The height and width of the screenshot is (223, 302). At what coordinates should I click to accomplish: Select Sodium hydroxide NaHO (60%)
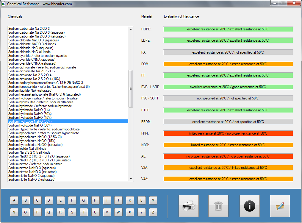[68, 125]
